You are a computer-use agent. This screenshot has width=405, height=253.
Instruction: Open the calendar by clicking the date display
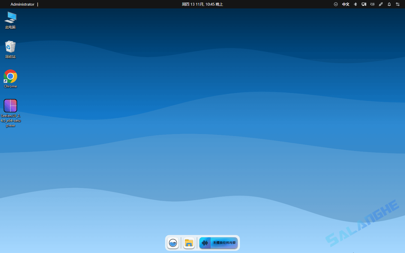coord(202,4)
